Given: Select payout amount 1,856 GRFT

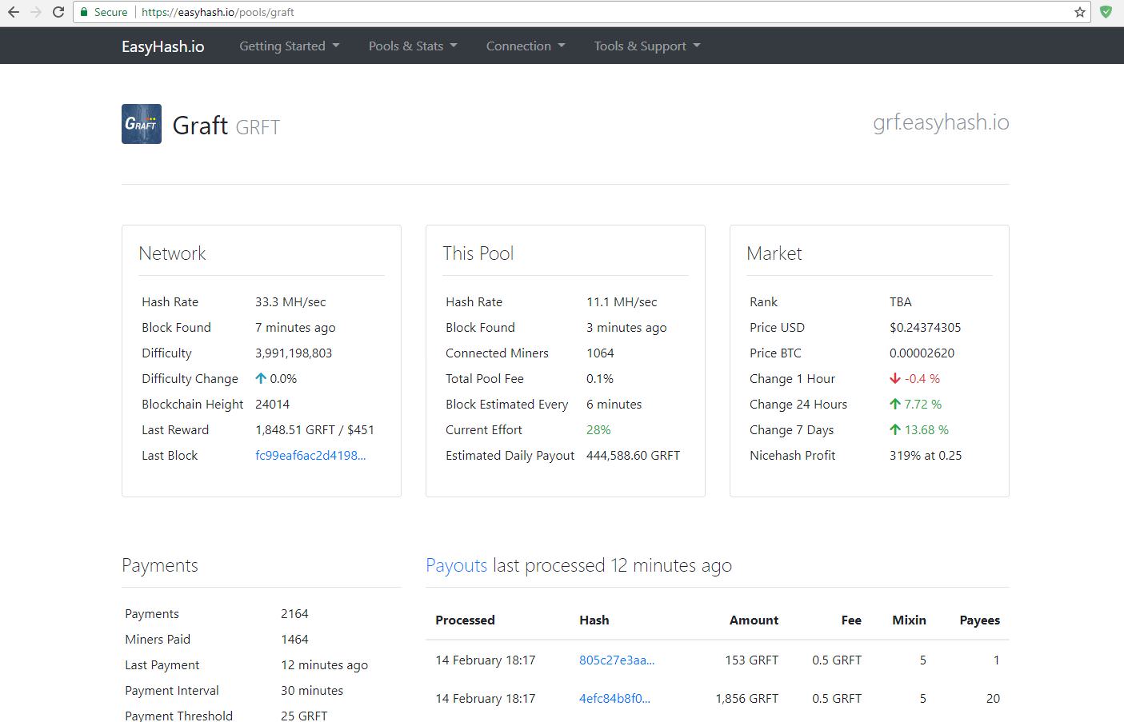Looking at the screenshot, I should (747, 698).
